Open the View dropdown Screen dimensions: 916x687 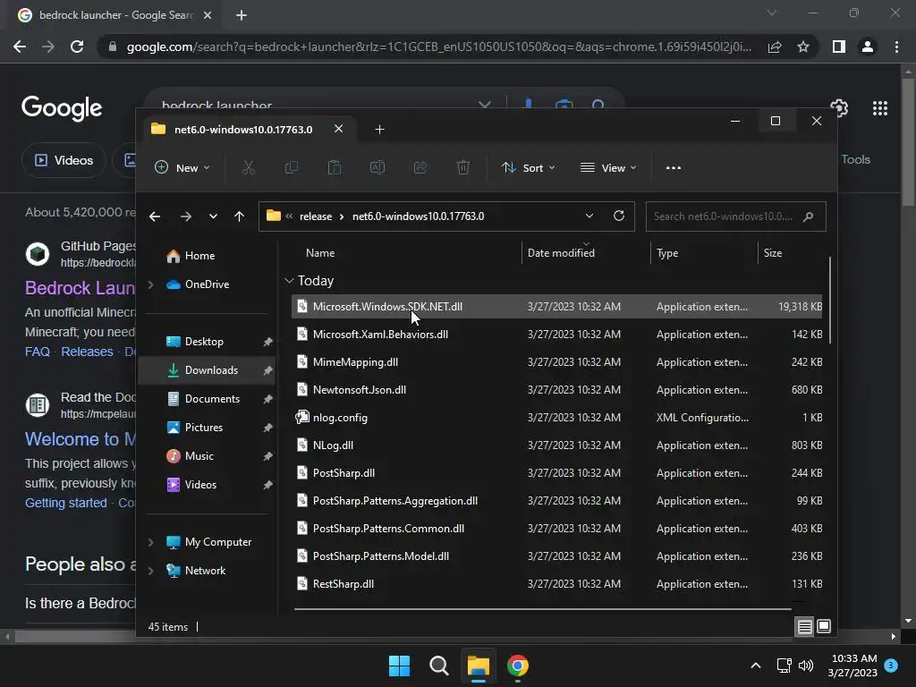608,167
